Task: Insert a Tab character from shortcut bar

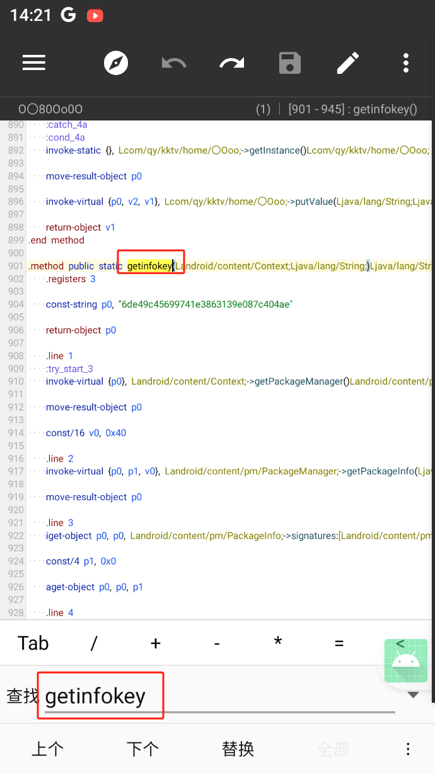Action: 33,643
